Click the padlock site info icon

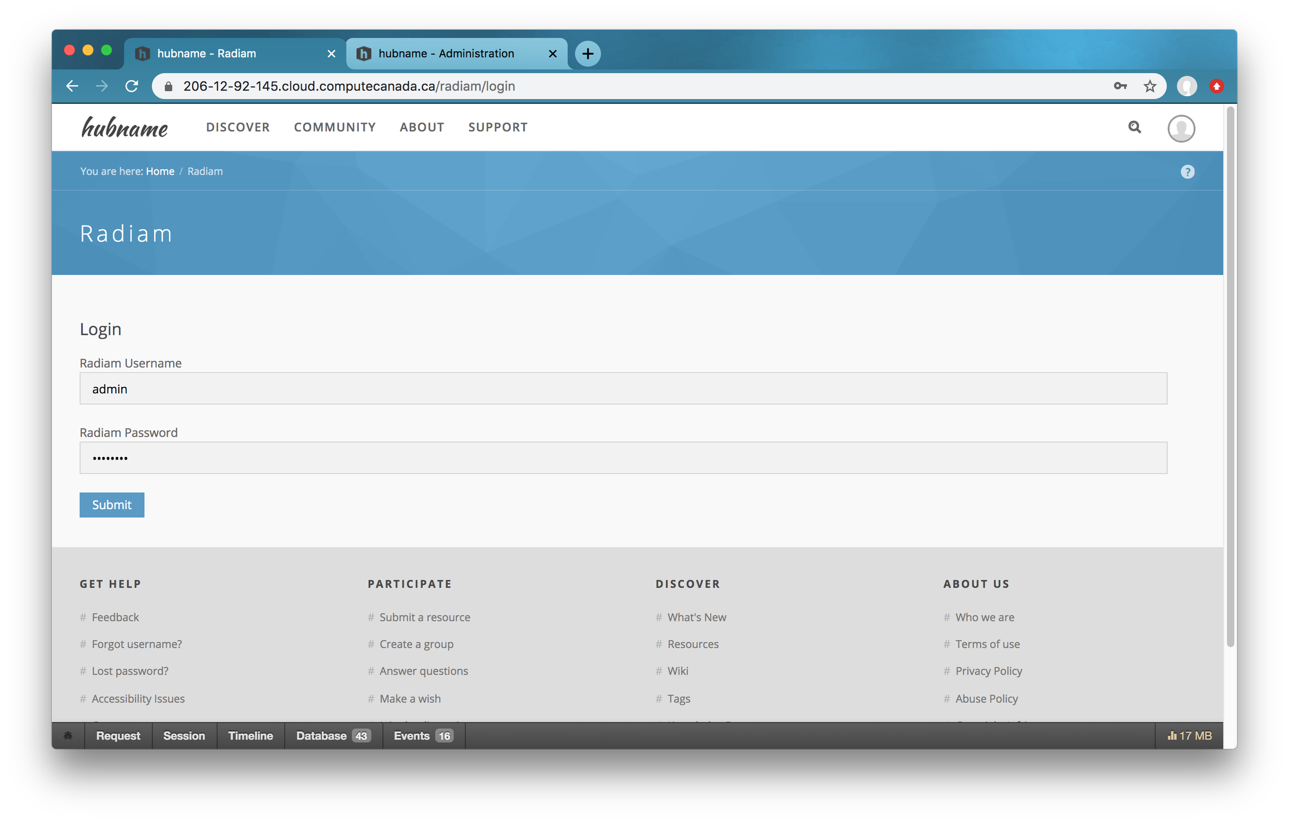(x=168, y=86)
